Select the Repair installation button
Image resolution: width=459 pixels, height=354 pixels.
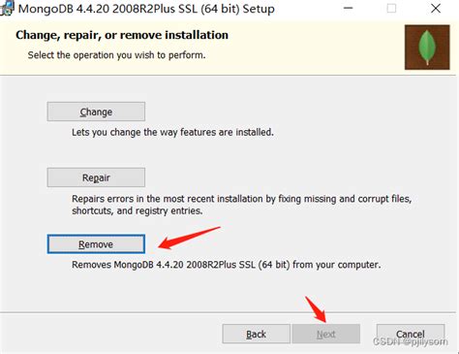pyautogui.click(x=96, y=177)
